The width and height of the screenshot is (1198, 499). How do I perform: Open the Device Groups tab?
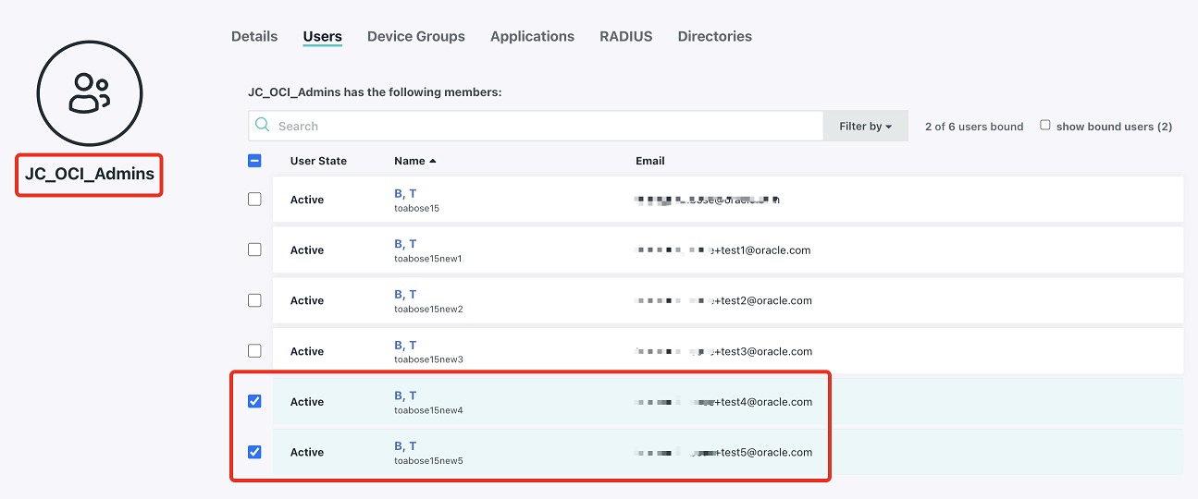415,37
